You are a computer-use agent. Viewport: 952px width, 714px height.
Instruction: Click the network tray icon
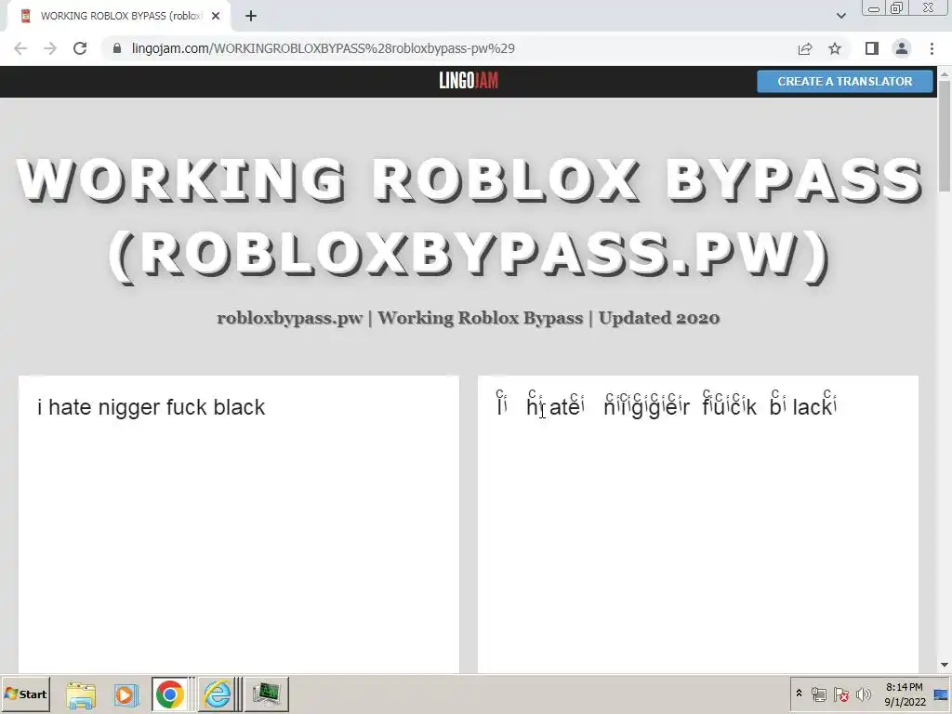[x=818, y=694]
